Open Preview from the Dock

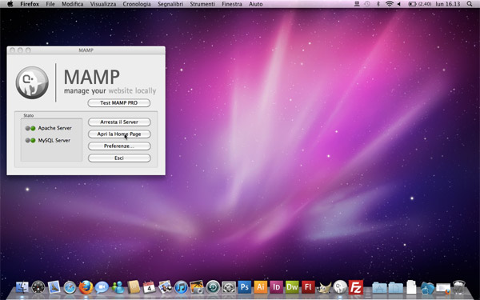[165, 287]
